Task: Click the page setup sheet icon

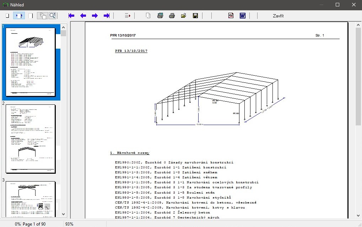Action: [148, 16]
